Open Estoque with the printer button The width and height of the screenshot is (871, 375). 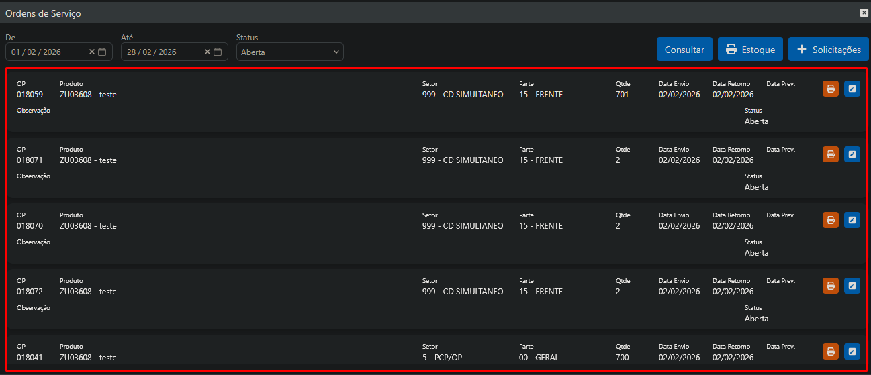point(750,50)
